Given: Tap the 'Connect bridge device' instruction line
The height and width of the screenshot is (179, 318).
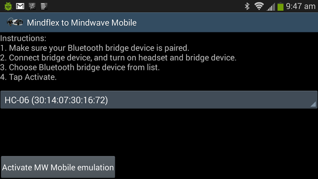Looking at the screenshot, I should tap(118, 58).
